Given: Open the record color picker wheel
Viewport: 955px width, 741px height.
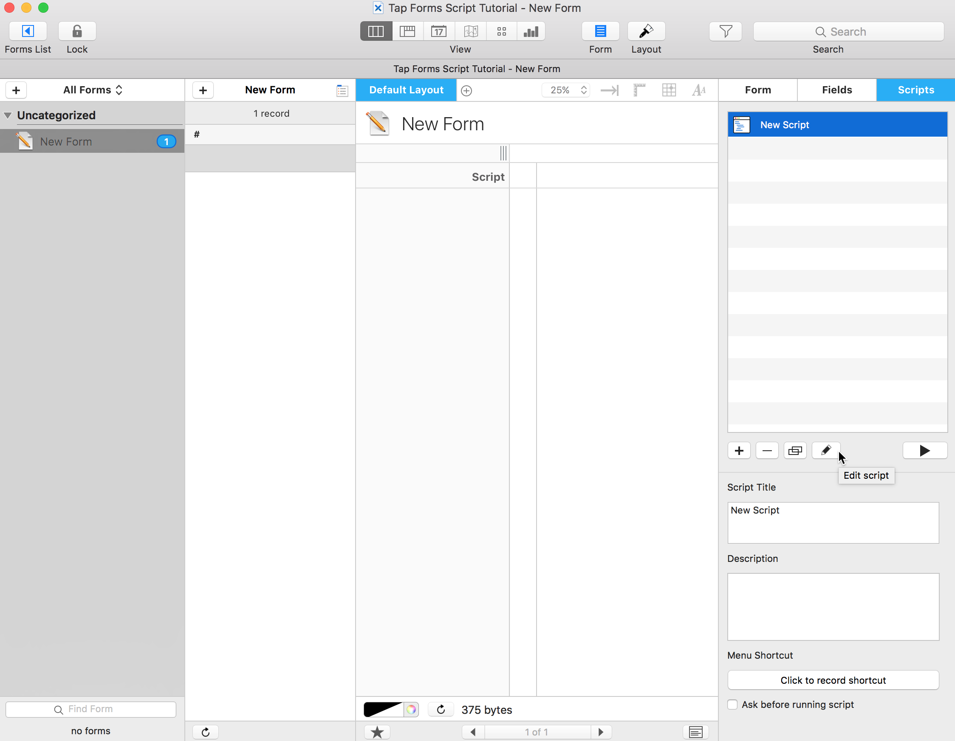Looking at the screenshot, I should pyautogui.click(x=411, y=710).
